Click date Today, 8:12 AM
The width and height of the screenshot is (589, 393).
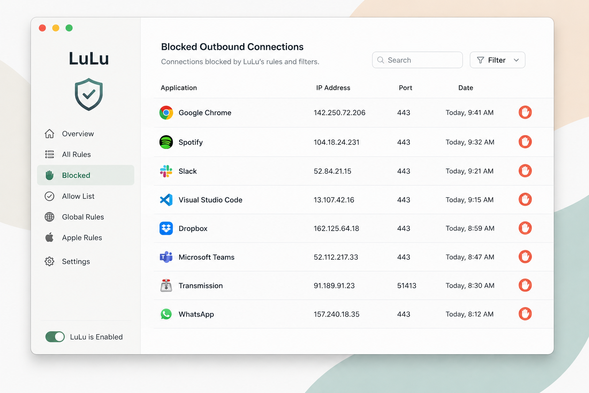point(469,314)
